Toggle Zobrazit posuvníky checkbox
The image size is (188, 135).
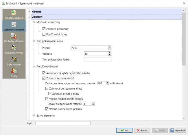point(44,29)
